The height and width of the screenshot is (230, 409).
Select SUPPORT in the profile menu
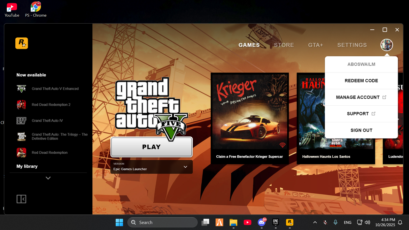tap(361, 114)
